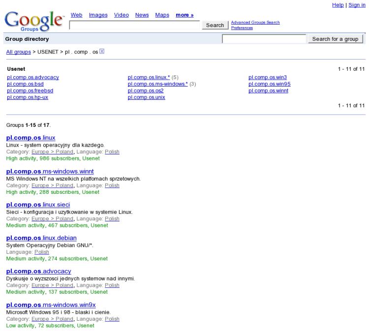Viewport: 369px width, 334px height.
Task: Open Advanced Groups Search
Action: (255, 22)
